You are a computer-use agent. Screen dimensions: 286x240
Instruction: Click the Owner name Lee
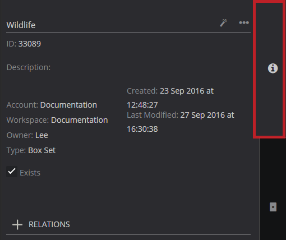(x=41, y=135)
